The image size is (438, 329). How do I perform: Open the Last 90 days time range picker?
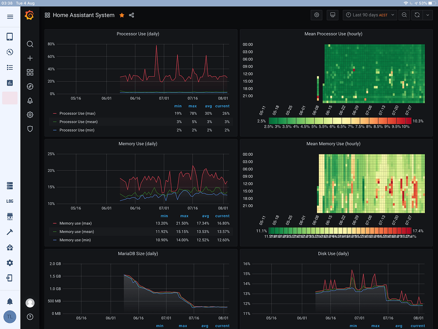[370, 15]
